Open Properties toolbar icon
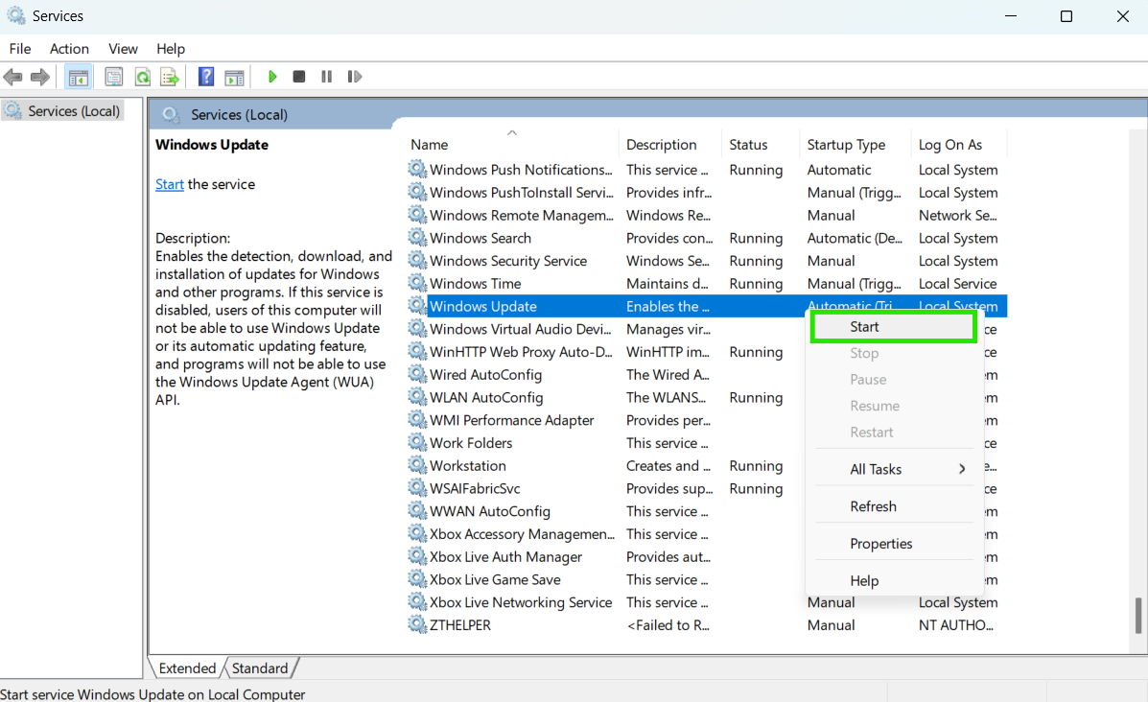 pos(113,76)
